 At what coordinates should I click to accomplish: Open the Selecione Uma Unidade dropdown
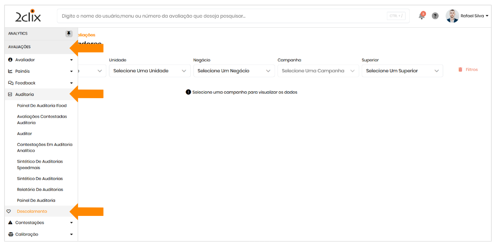point(149,71)
